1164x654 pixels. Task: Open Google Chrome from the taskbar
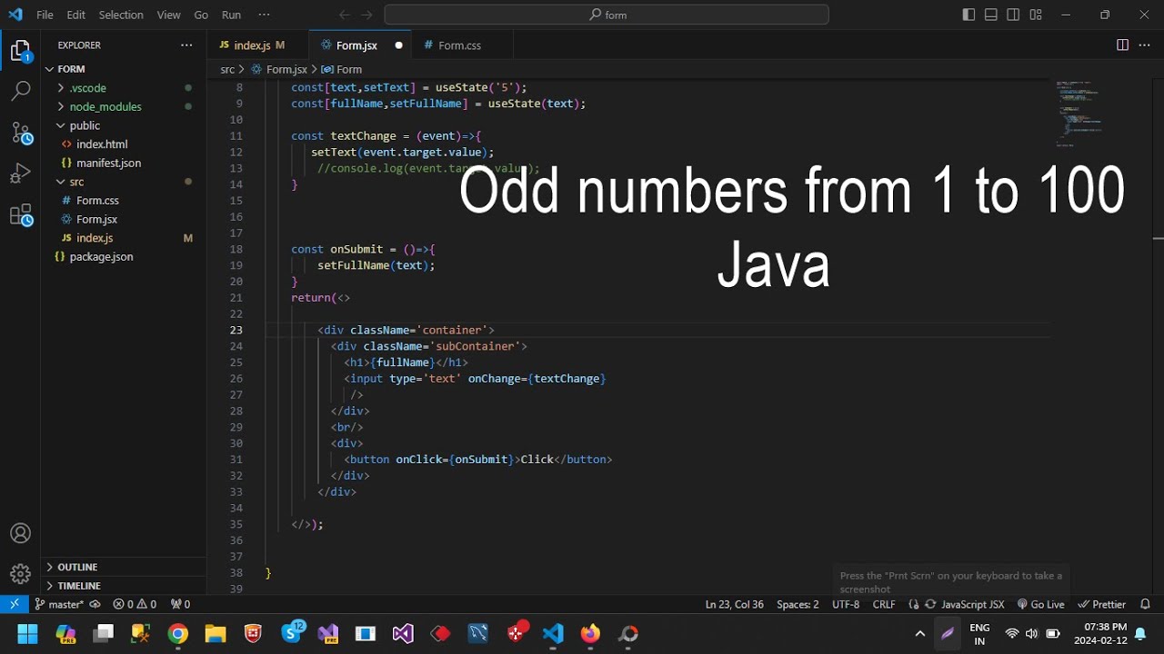click(x=177, y=633)
